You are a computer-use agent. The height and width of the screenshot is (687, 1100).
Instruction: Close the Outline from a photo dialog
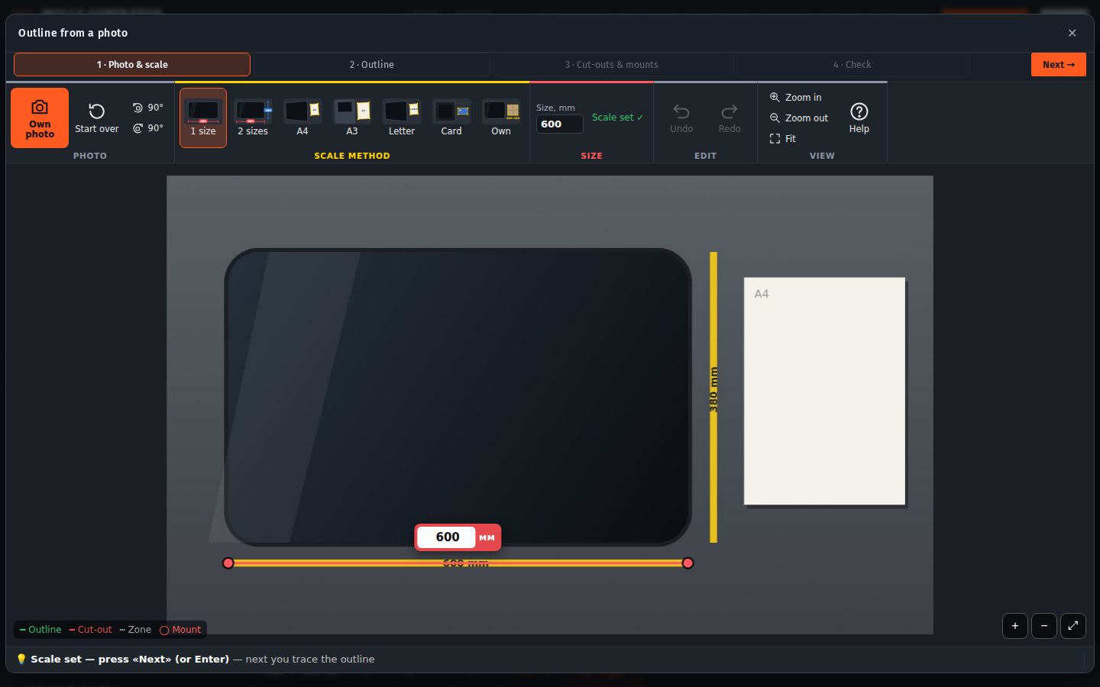[x=1072, y=33]
